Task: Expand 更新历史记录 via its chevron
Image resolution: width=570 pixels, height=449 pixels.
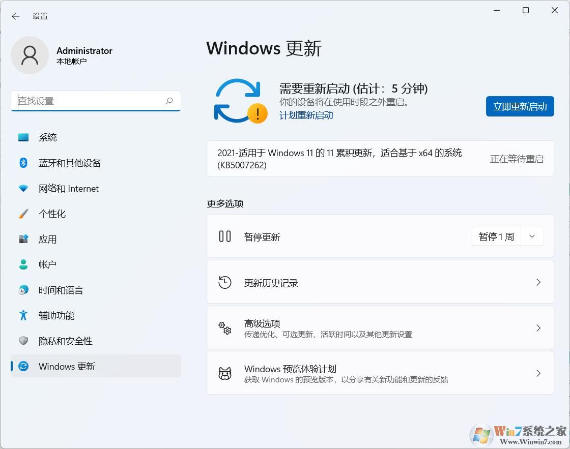Action: [538, 282]
